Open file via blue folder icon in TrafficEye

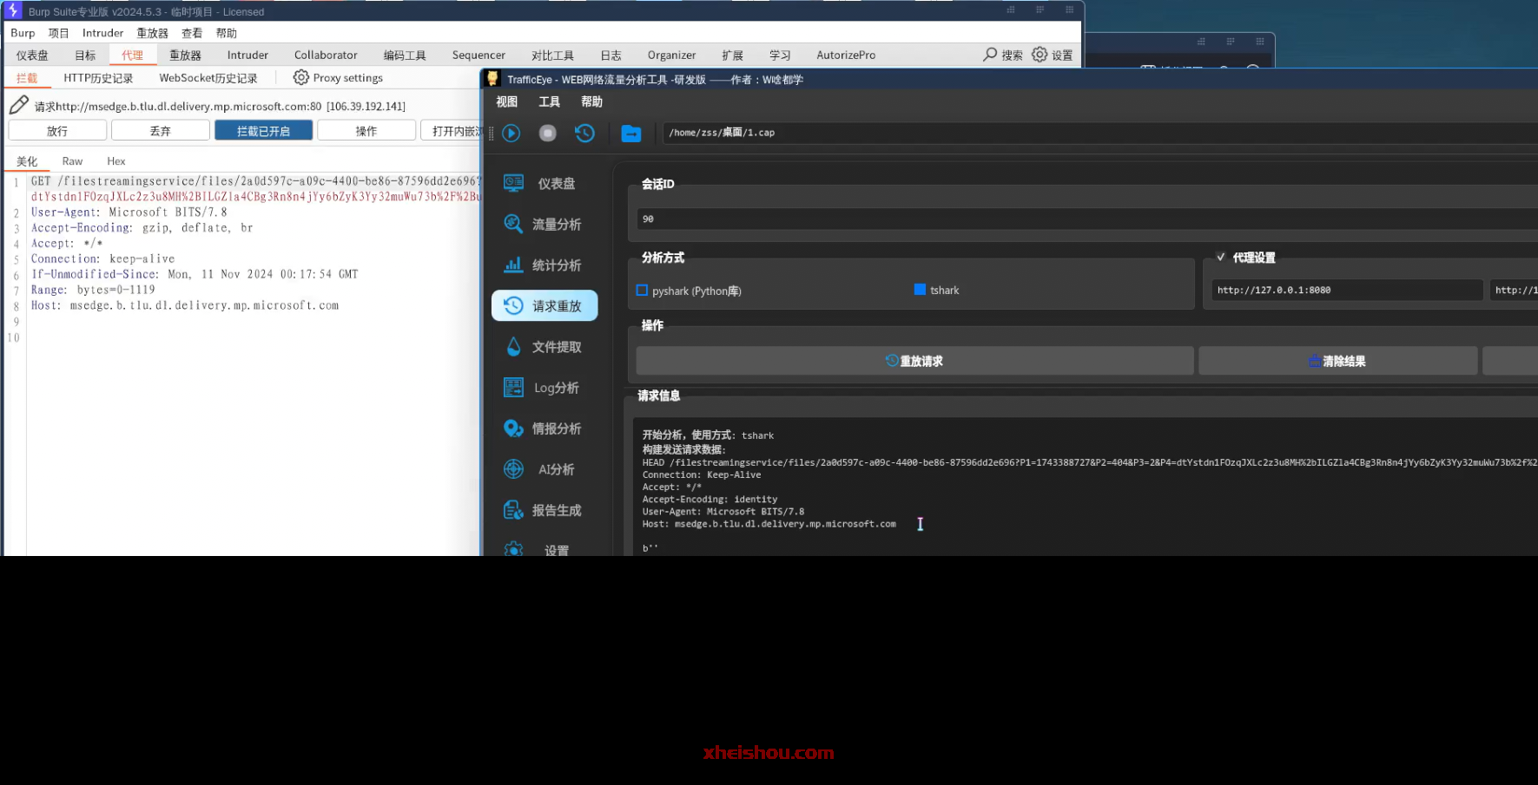tap(631, 133)
